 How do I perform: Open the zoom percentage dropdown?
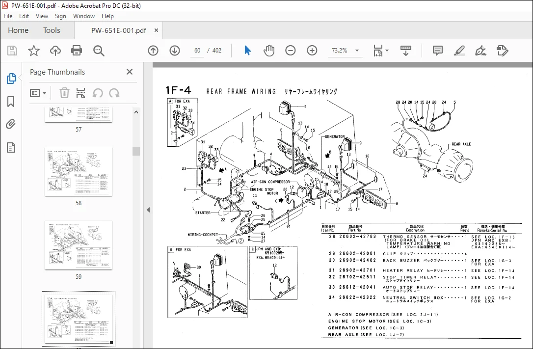coord(357,51)
